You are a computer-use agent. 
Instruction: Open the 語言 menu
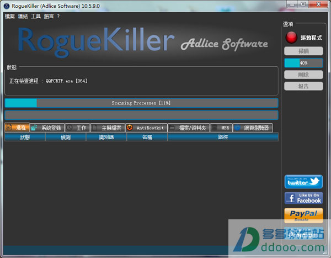pyautogui.click(x=49, y=16)
